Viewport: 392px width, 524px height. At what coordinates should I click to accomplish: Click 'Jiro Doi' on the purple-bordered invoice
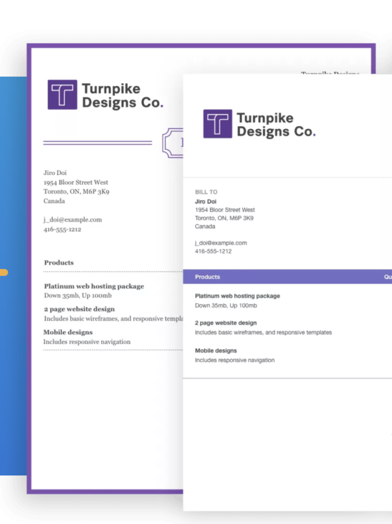click(55, 173)
